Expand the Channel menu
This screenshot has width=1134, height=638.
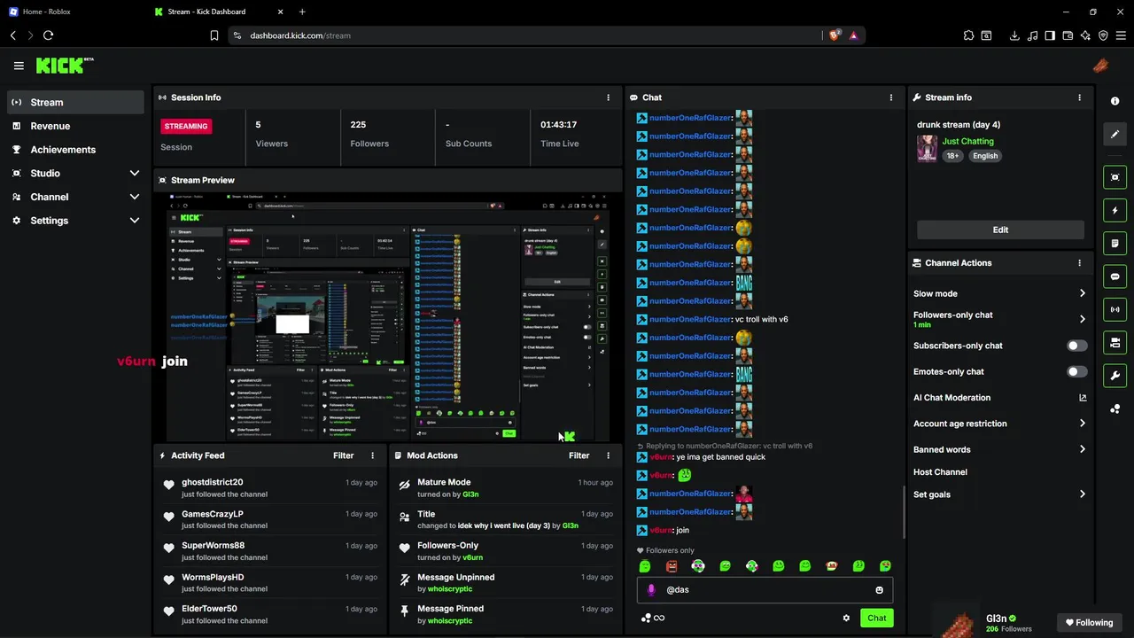[75, 197]
